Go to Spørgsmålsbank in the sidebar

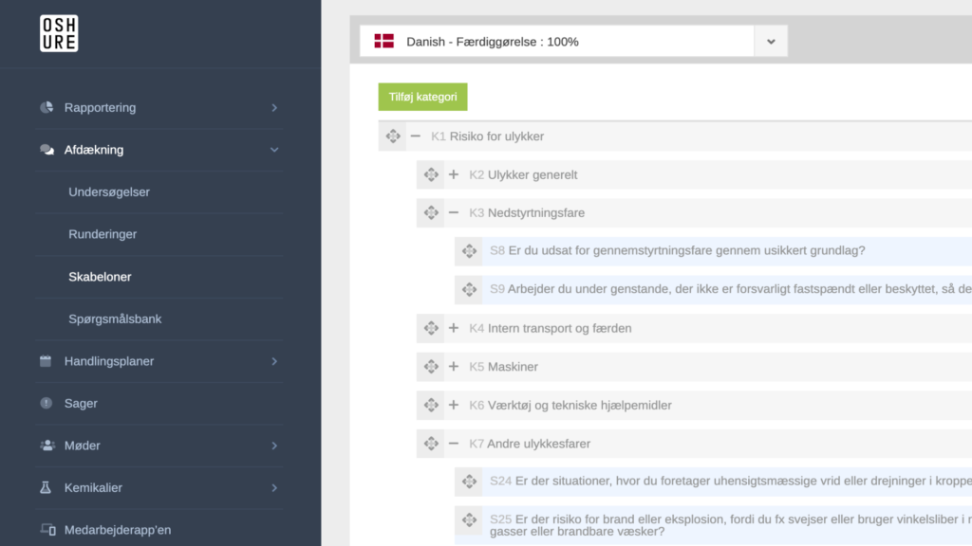[115, 318]
